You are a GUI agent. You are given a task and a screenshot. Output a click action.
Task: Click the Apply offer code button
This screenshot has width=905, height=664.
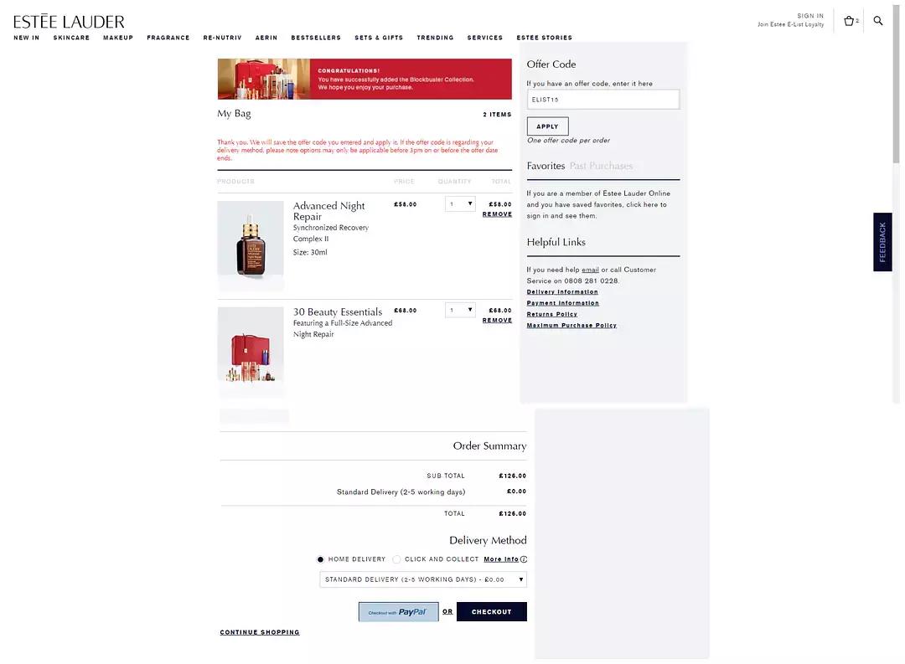click(547, 126)
